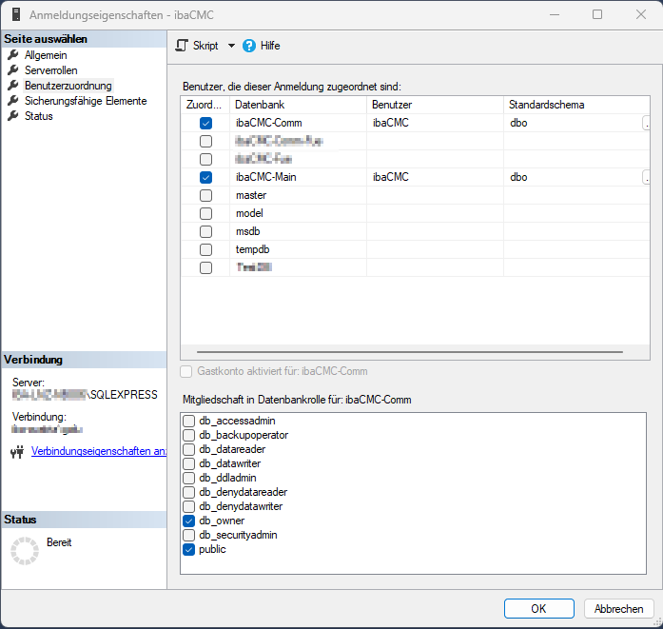Click the Skript toolbar icon
The image size is (663, 629).
[183, 46]
